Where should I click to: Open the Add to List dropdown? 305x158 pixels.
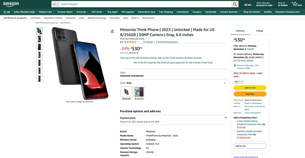(x=250, y=146)
